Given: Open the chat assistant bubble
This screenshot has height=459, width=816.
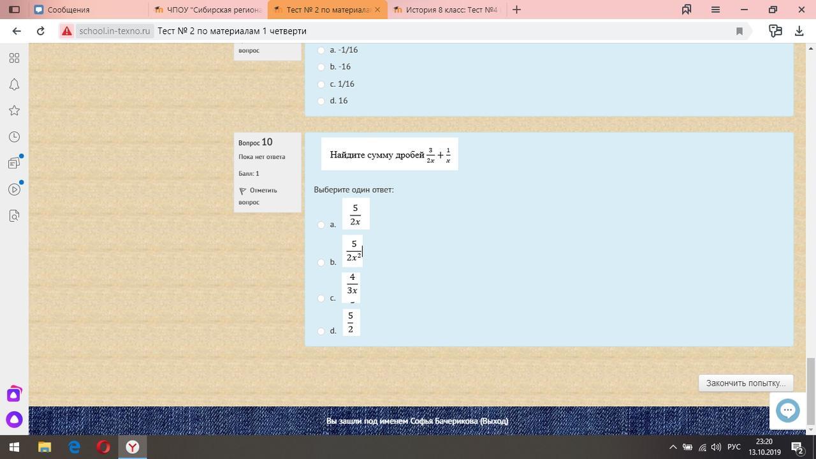Looking at the screenshot, I should 787,410.
